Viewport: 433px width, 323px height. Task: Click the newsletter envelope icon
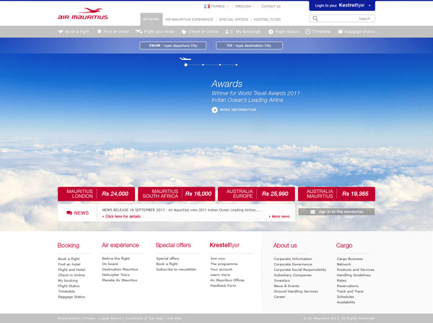(312, 212)
